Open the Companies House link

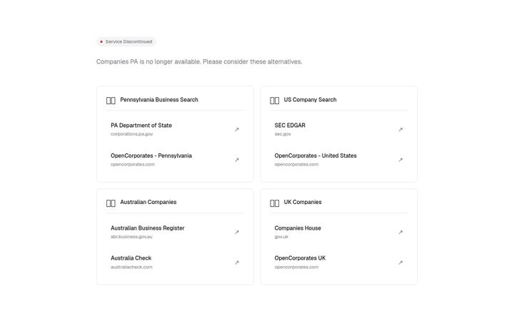click(338, 232)
